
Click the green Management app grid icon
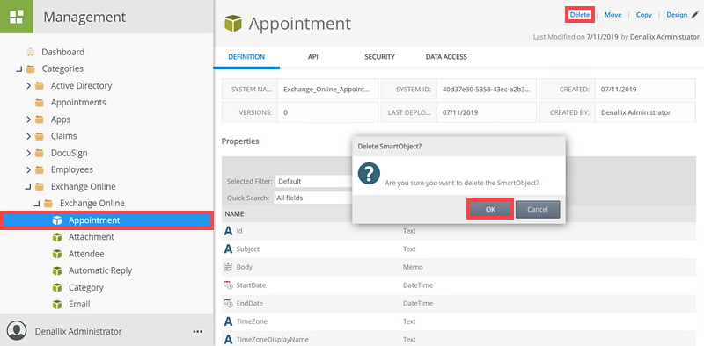(x=17, y=17)
